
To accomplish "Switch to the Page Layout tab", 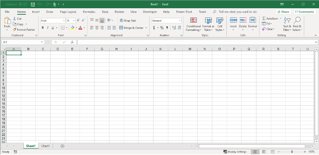I will point(68,12).
